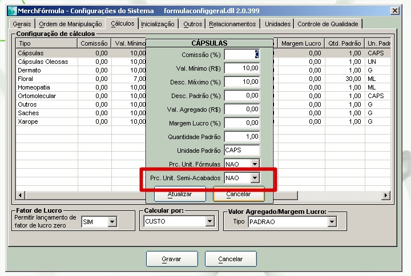Expand the Prc. Unit. Semi-Acabados dropdown
Image resolution: width=411 pixels, height=276 pixels.
tap(255, 178)
